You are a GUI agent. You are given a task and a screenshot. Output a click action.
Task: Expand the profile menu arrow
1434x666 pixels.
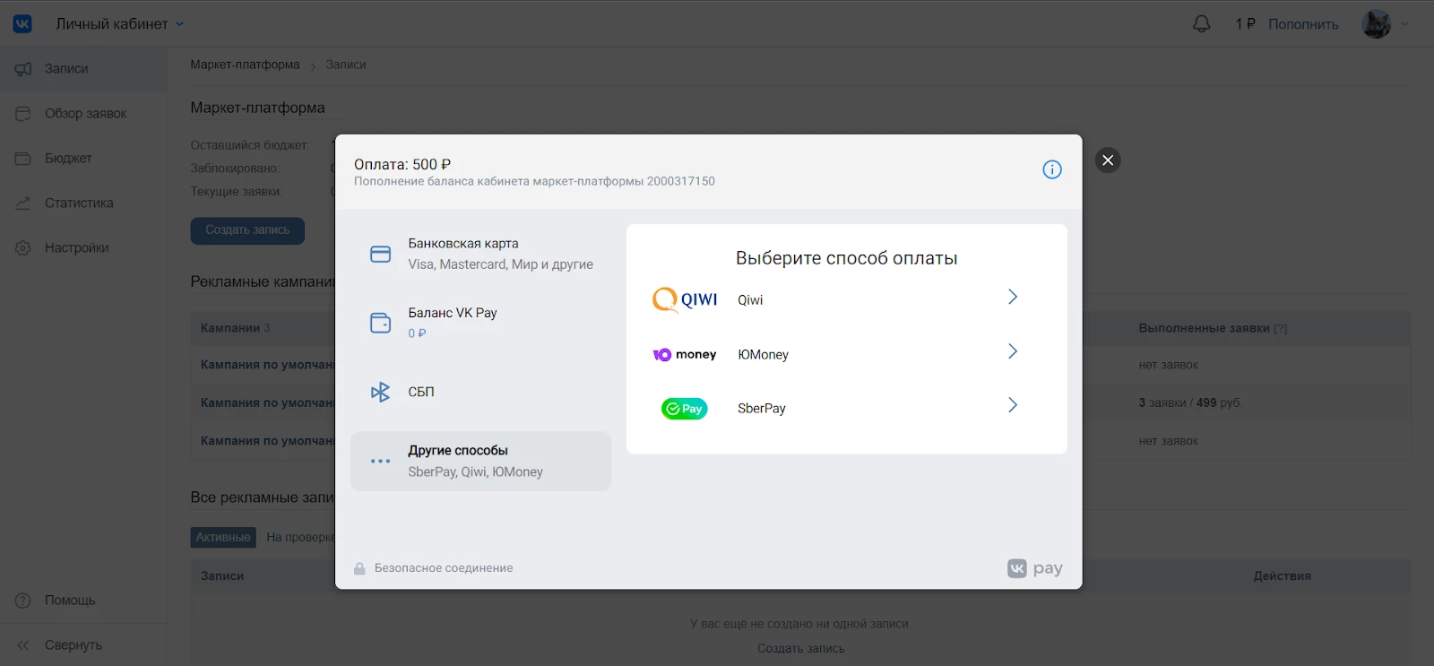pos(1404,24)
